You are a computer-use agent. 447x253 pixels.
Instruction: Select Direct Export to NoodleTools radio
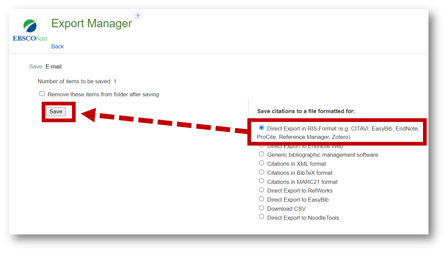coord(261,217)
